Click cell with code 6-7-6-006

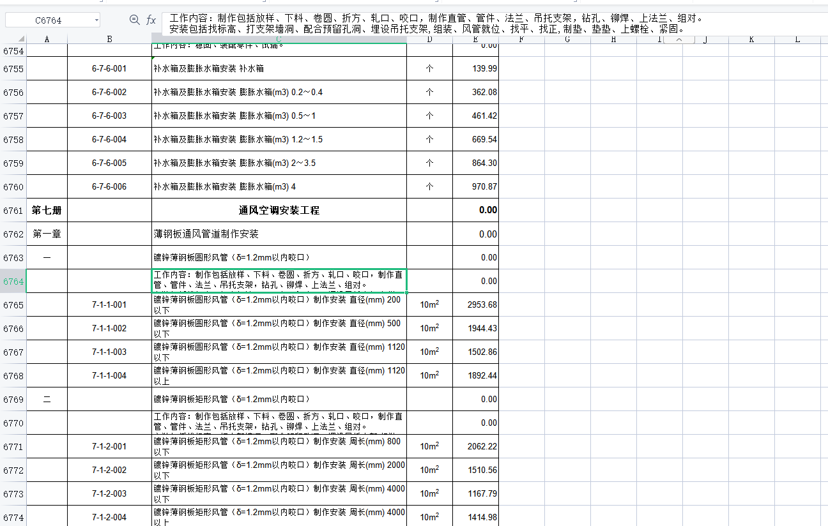pos(109,186)
